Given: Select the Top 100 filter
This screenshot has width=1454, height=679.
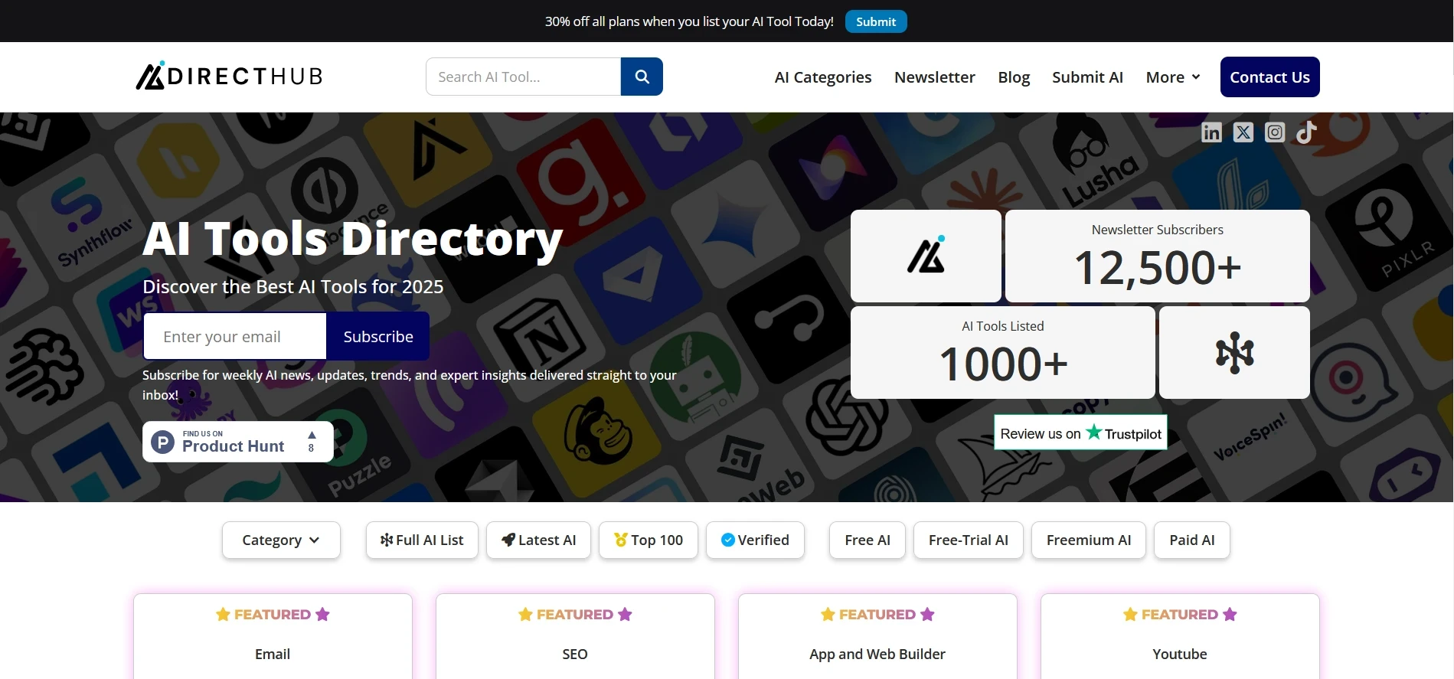Looking at the screenshot, I should pyautogui.click(x=649, y=540).
